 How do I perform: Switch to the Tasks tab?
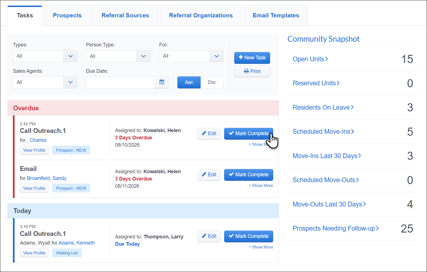tap(25, 16)
